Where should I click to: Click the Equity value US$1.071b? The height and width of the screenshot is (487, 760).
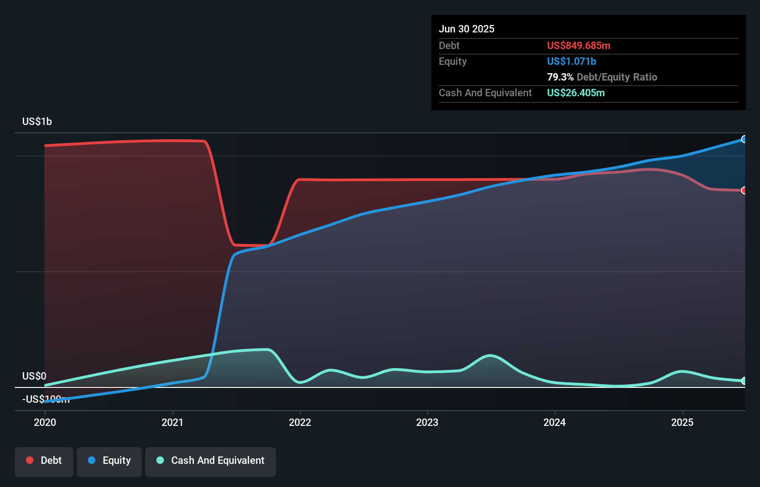tap(571, 61)
